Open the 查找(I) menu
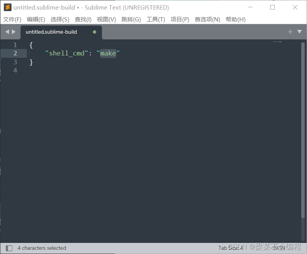This screenshot has height=254, width=307. click(x=83, y=20)
